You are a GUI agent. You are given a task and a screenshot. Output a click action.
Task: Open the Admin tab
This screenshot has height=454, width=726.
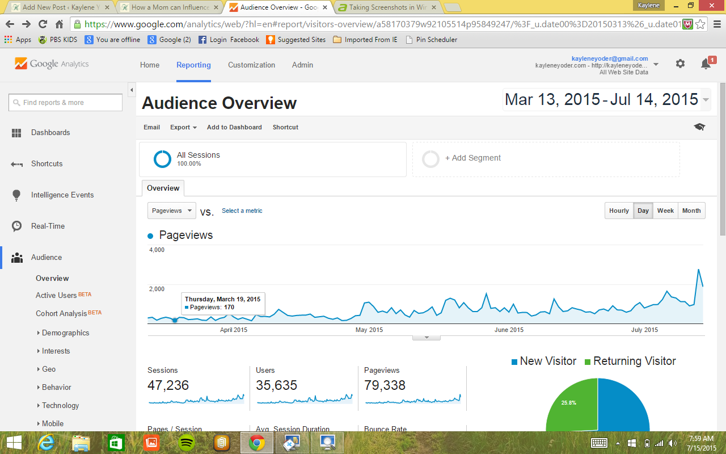302,65
